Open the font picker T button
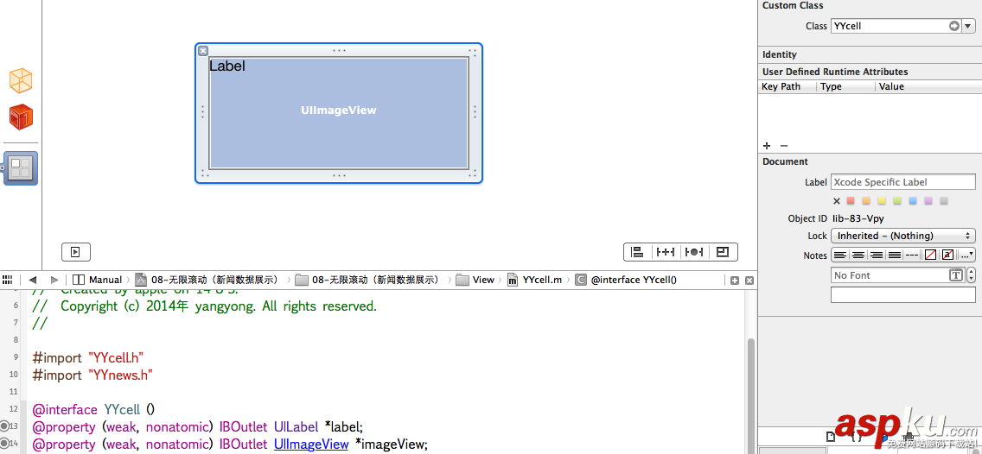This screenshot has width=982, height=454. (x=956, y=275)
